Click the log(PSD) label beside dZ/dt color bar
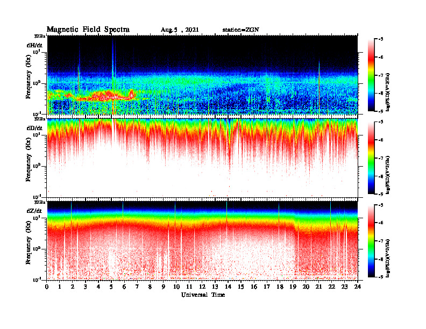This screenshot has height=329, width=426. [x=388, y=258]
